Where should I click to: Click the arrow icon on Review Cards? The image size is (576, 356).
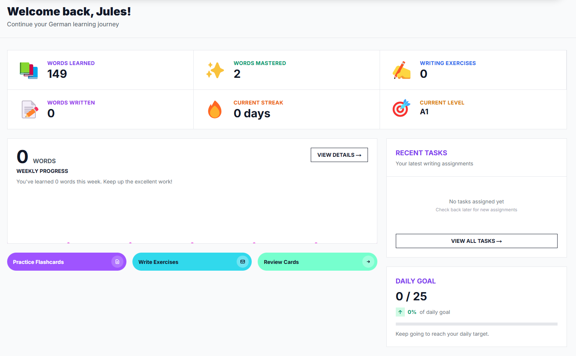pos(368,262)
